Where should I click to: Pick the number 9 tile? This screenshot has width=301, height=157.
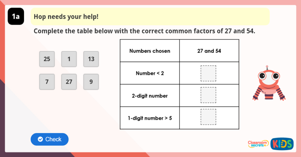91,82
